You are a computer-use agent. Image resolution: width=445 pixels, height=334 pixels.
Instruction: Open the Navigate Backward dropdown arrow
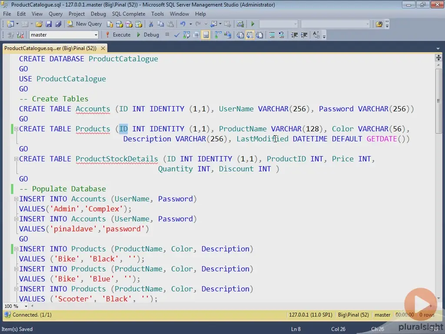[x=220, y=24]
